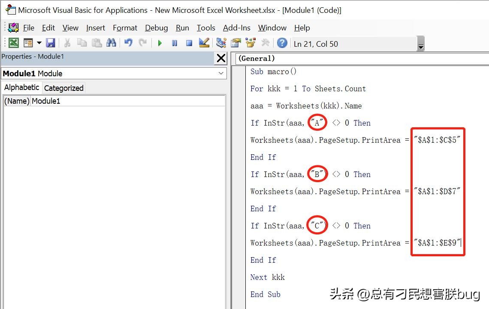Click the Properties - Module1 panel title
This screenshot has height=309, width=489.
click(x=33, y=57)
